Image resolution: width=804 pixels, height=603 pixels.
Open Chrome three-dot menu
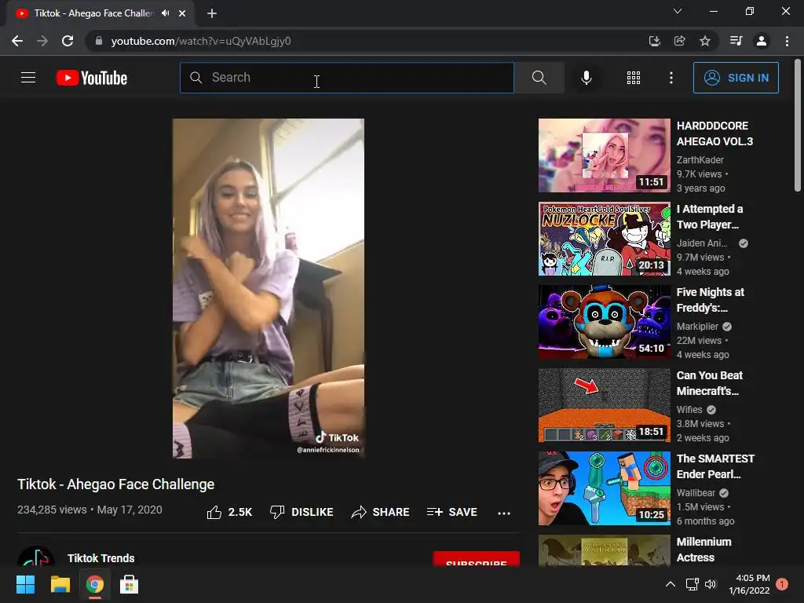(787, 41)
